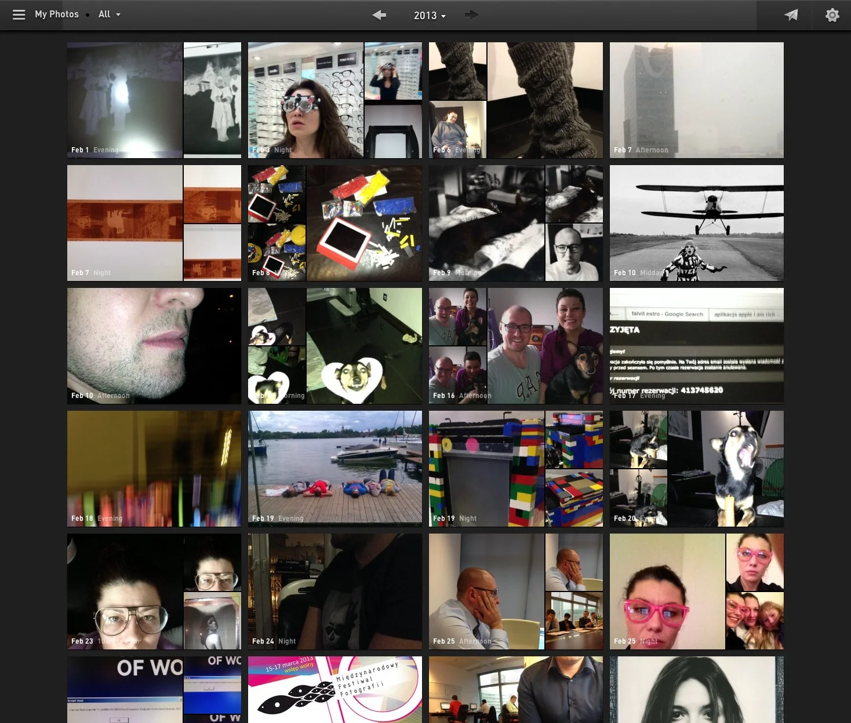Open the man in blue shirt office photo
Viewport: 851px width, 723px height.
click(x=516, y=689)
